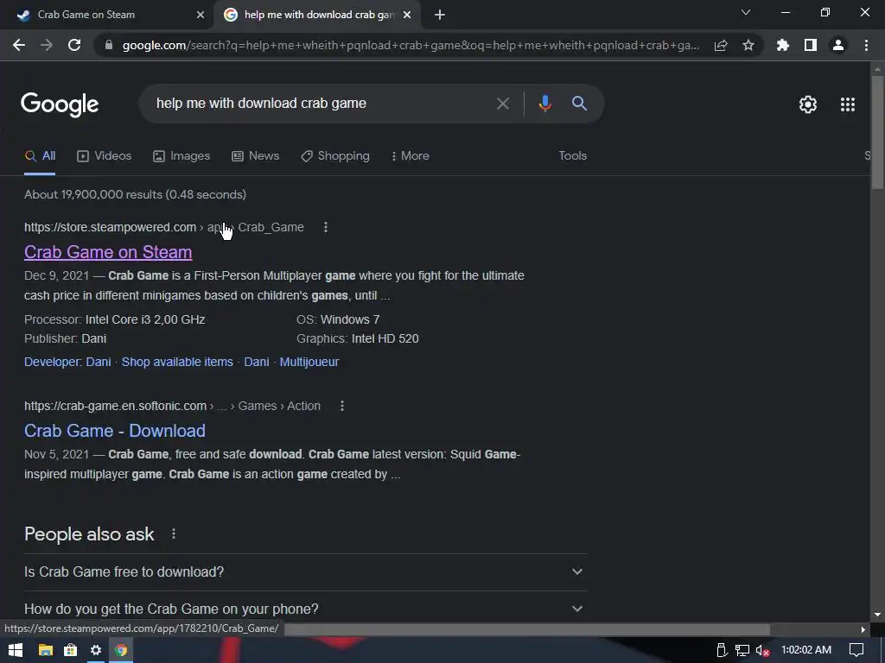Click the taskbar clock showing 1:02:02 AM

(806, 650)
